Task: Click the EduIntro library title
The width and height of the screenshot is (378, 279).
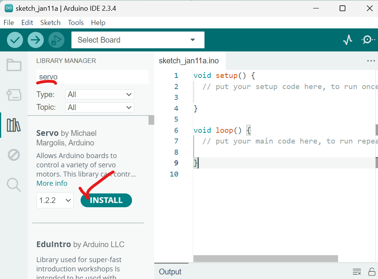Action: pos(53,244)
